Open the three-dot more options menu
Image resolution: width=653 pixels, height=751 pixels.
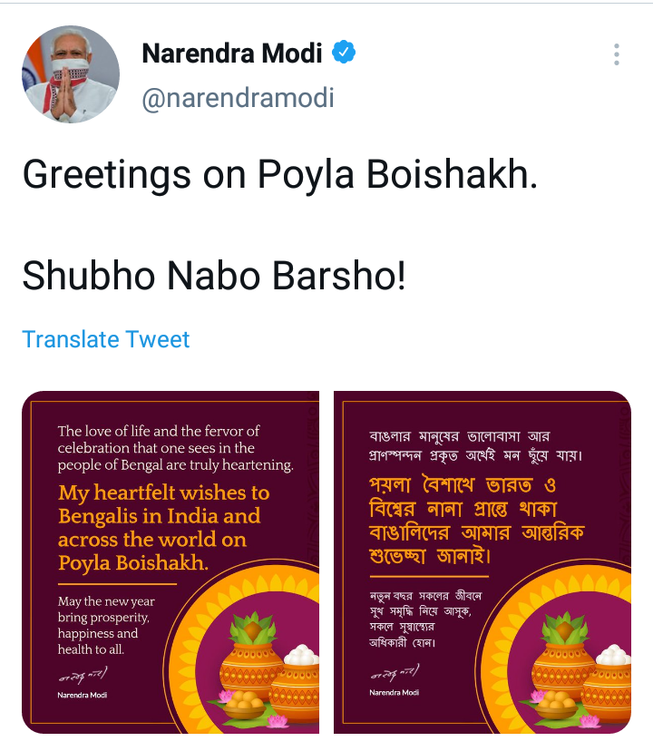[x=617, y=54]
